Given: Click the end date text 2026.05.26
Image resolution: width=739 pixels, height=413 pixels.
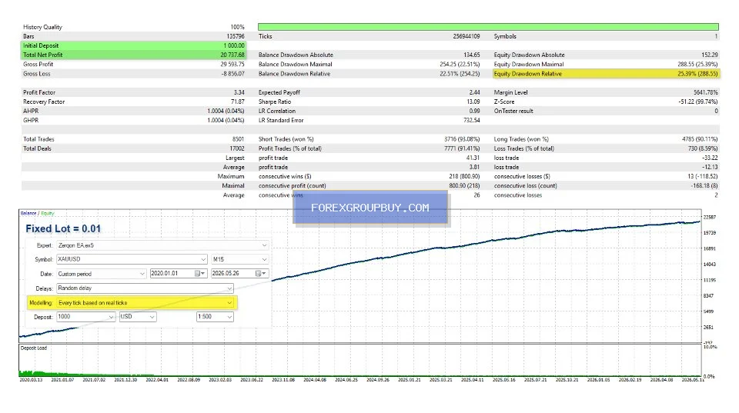Looking at the screenshot, I should (x=226, y=273).
